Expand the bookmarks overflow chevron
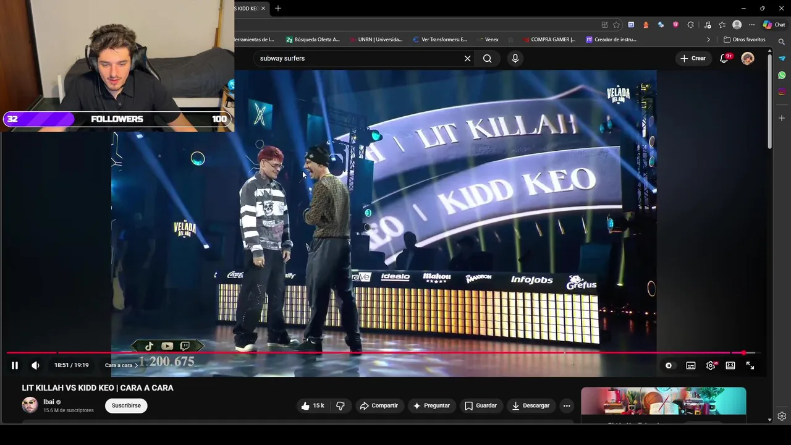 pyautogui.click(x=708, y=40)
